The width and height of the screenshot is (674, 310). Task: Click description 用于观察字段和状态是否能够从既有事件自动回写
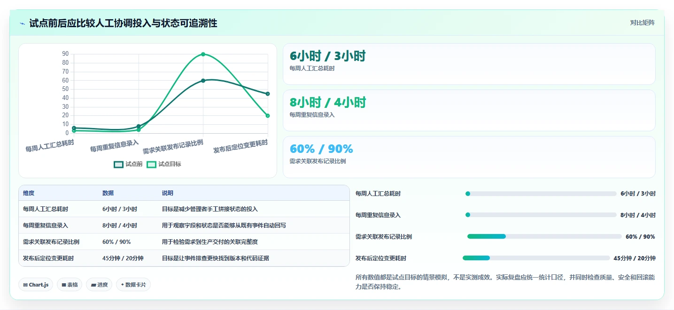224,226
